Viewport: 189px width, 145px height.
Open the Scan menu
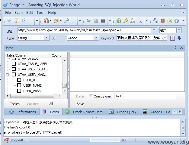click(18, 13)
